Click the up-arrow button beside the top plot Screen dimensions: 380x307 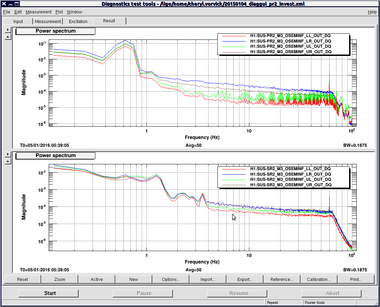tap(8, 37)
